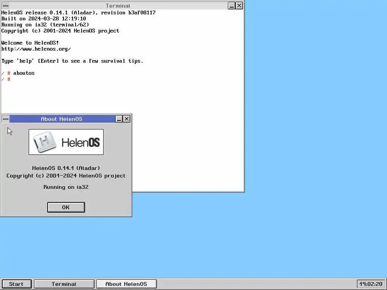Open the Terminal window system menu icon
Viewport: 387px width, 290px height.
(6, 6)
